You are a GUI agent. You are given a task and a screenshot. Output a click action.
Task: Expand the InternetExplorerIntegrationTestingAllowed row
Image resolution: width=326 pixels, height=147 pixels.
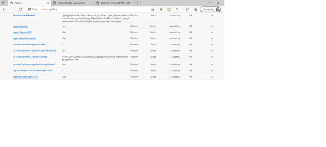(x=212, y=65)
